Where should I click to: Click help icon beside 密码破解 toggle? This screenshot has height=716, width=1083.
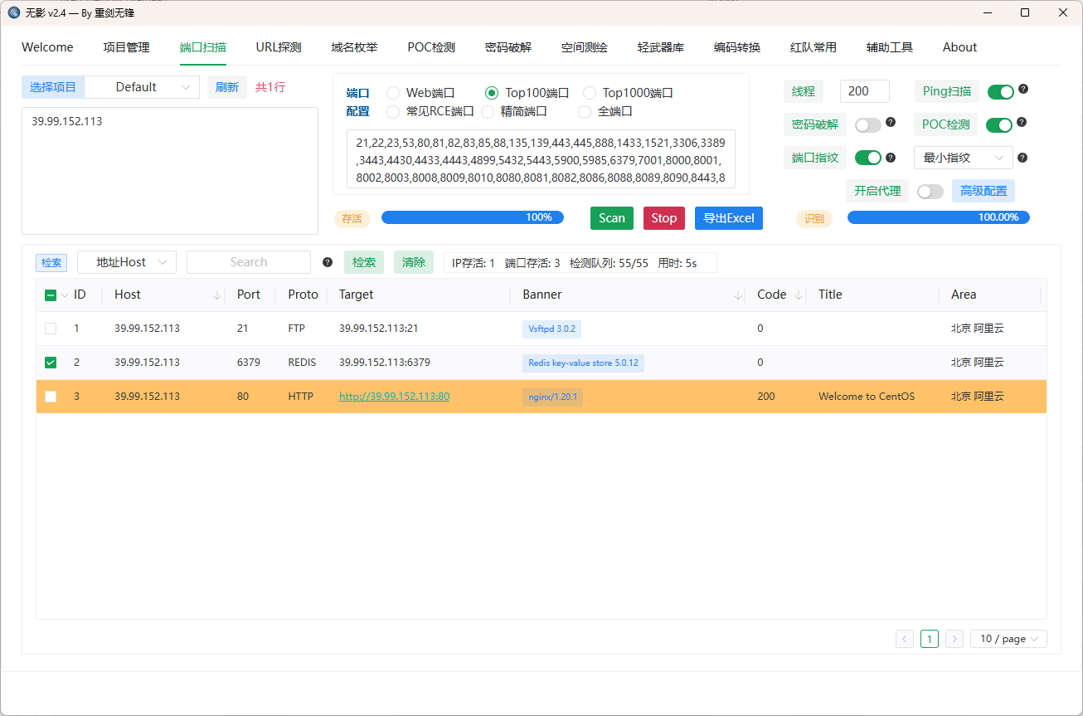coord(891,123)
